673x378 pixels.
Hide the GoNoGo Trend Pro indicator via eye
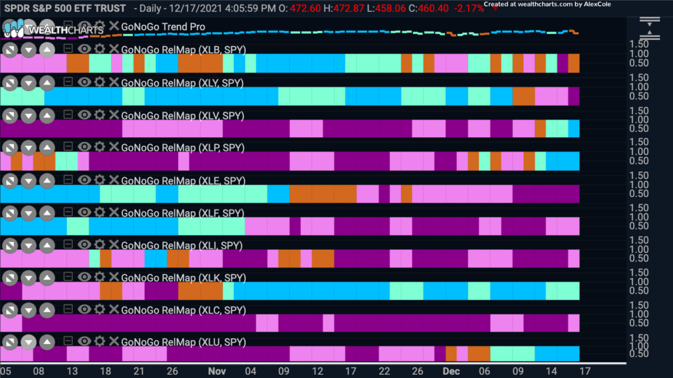84,26
